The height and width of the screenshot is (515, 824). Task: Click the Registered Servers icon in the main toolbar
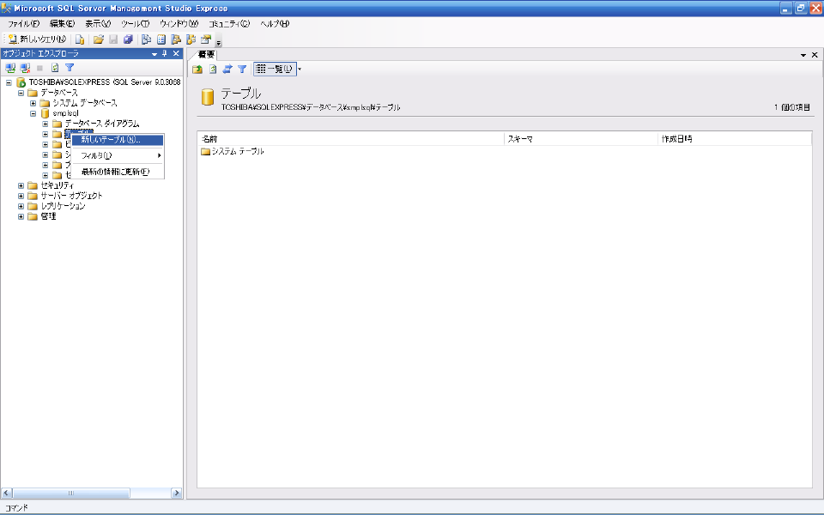point(147,39)
